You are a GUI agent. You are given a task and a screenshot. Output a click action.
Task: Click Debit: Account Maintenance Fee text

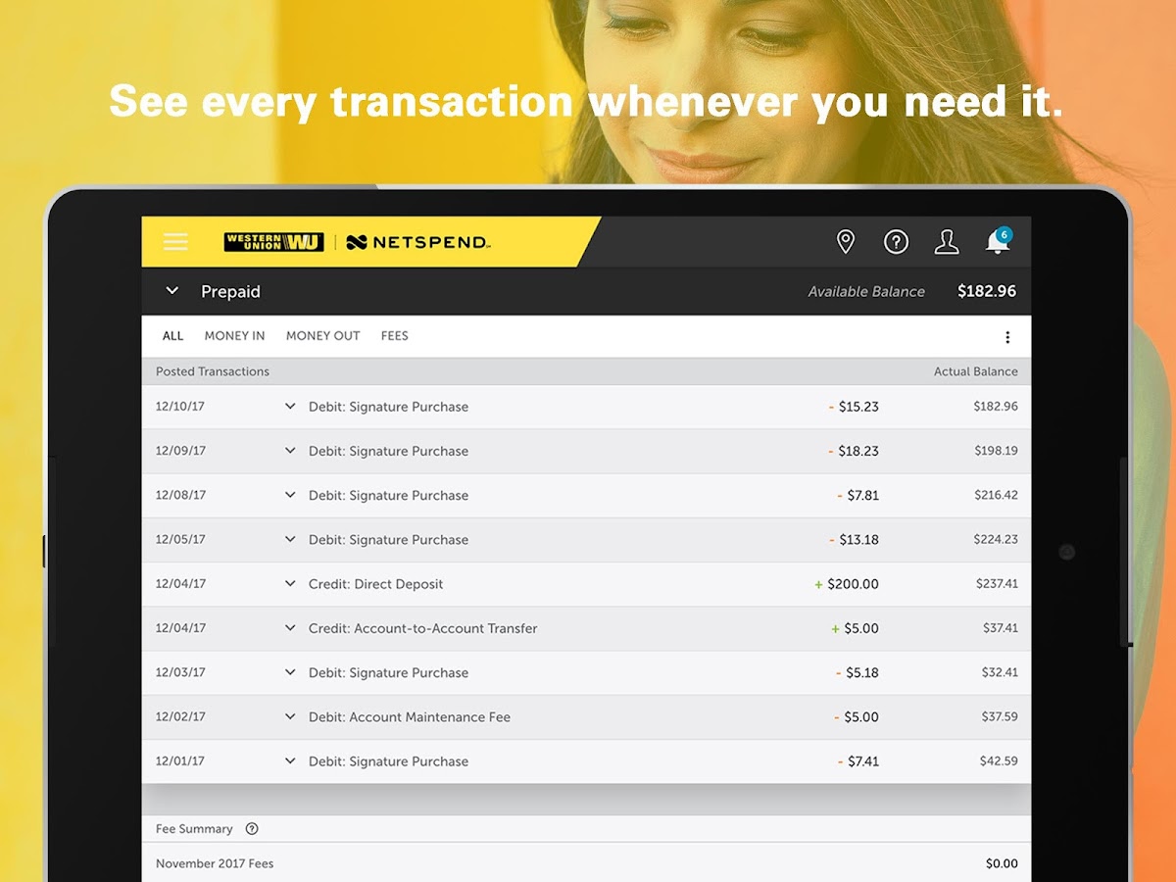point(410,716)
